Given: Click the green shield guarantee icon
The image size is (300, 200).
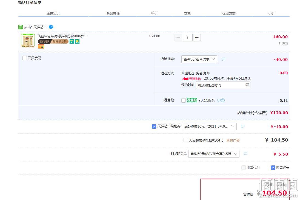Looking at the screenshot, I should click(77, 41).
